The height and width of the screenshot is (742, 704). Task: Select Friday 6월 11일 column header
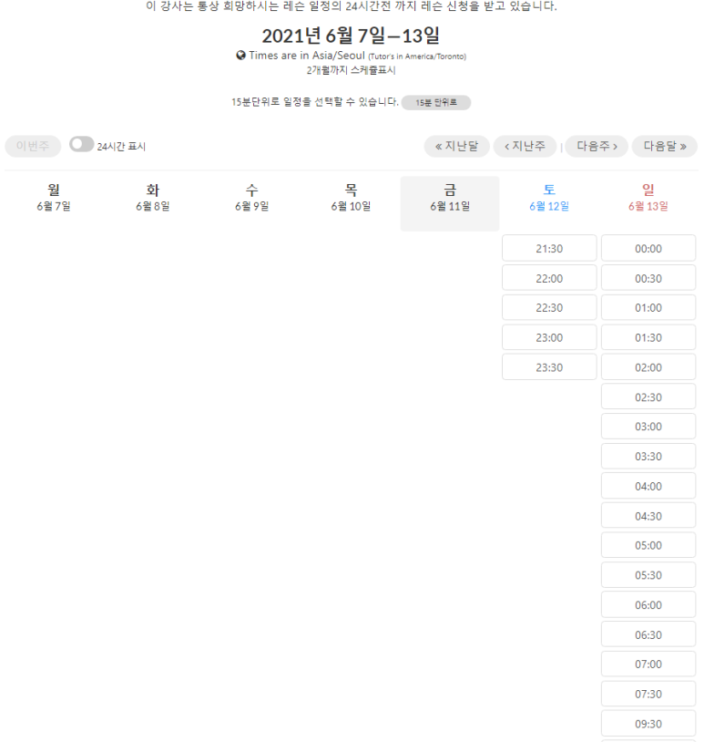point(450,203)
